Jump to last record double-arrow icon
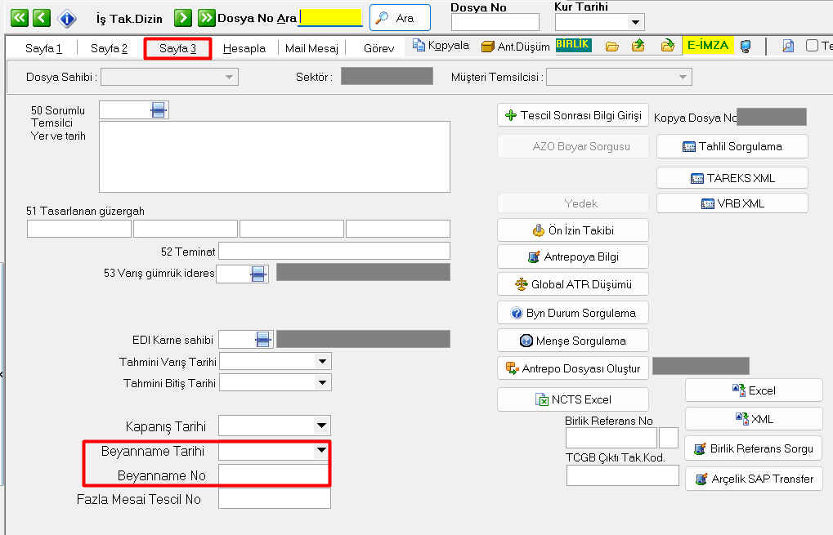Screen dimensions: 833x535 point(206,18)
